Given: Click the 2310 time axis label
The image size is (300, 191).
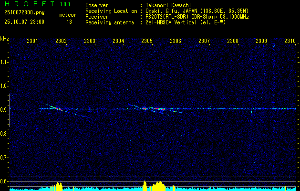Looking at the screenshot, I should [290, 41].
